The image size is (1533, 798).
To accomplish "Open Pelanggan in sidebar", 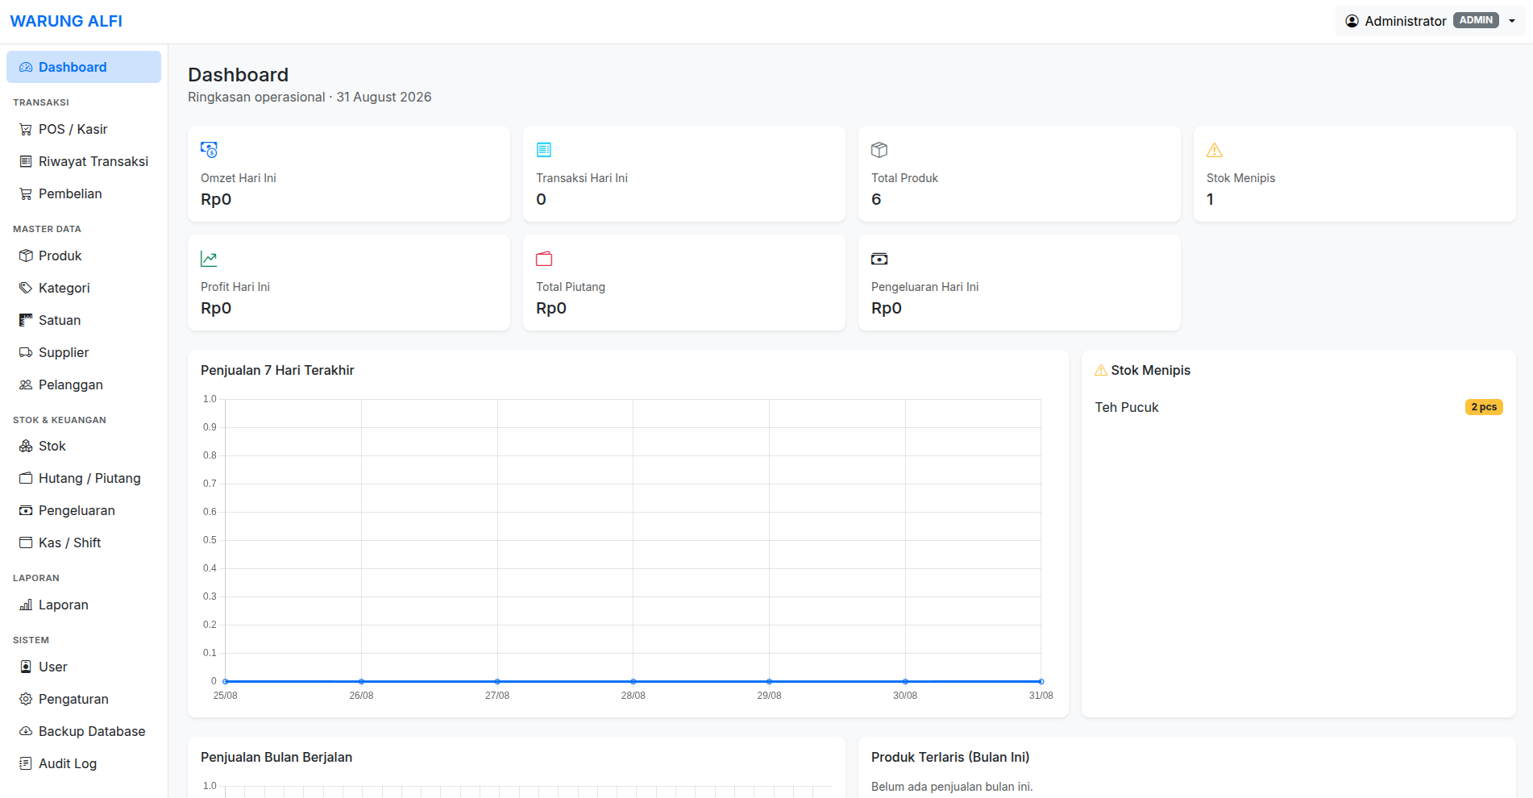I will 84,384.
